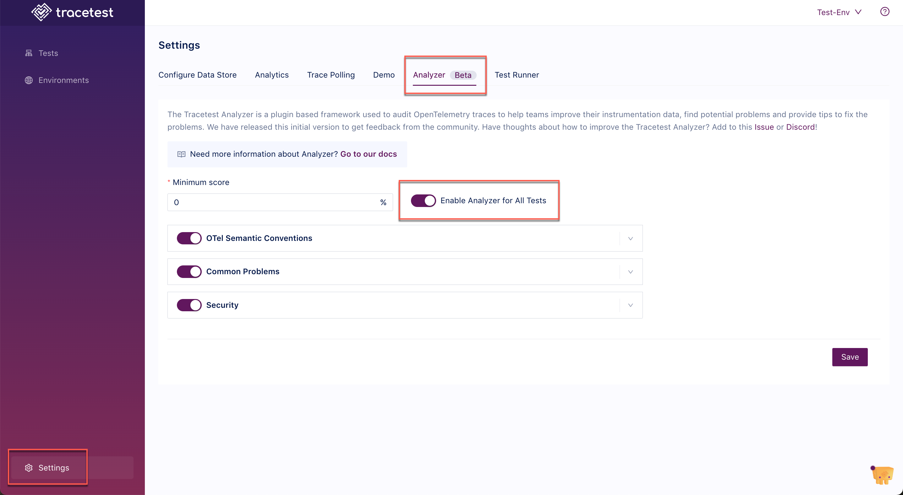Click the Save button
This screenshot has width=903, height=495.
(850, 357)
